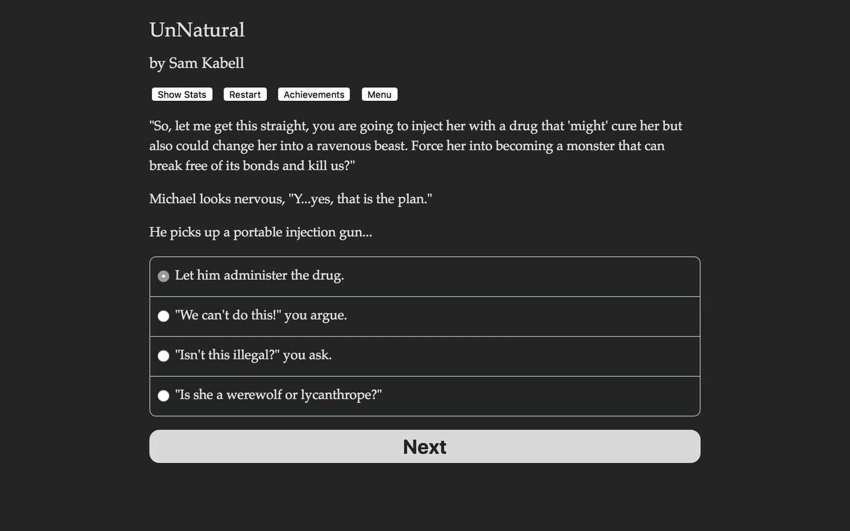Select the "Let him administer the drug" option
850x531 pixels.
click(260, 276)
